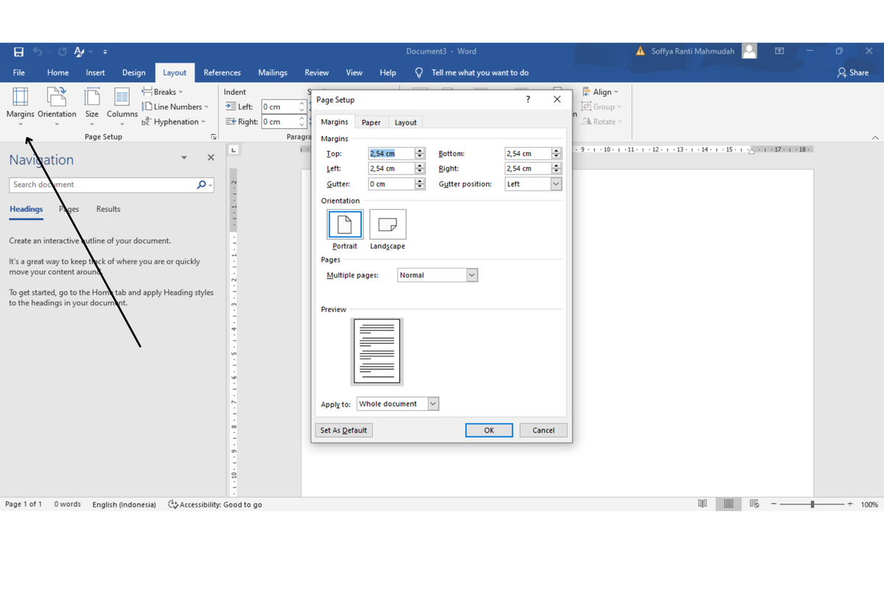The height and width of the screenshot is (589, 884).
Task: Click the zoom slider handle in the status bar
Action: [812, 504]
